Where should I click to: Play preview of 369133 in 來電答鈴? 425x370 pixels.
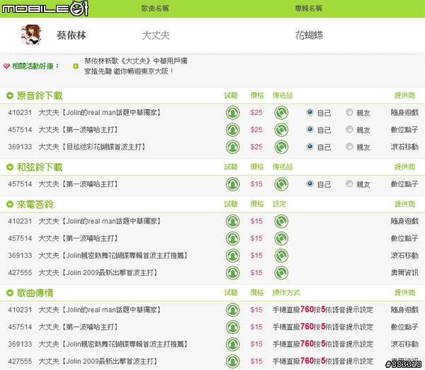232,256
